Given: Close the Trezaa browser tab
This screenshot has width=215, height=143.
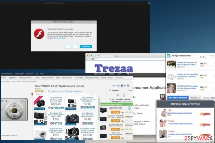Looking at the screenshot, I should click(x=113, y=56).
